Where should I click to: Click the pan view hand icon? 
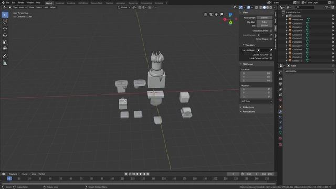coord(216,14)
